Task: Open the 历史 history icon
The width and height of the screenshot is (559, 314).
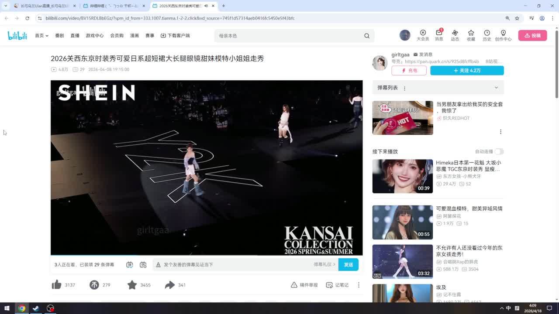Action: point(487,35)
